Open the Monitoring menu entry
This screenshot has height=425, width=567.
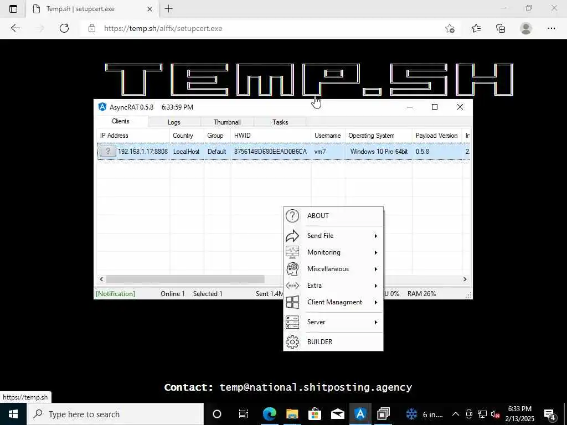point(333,252)
